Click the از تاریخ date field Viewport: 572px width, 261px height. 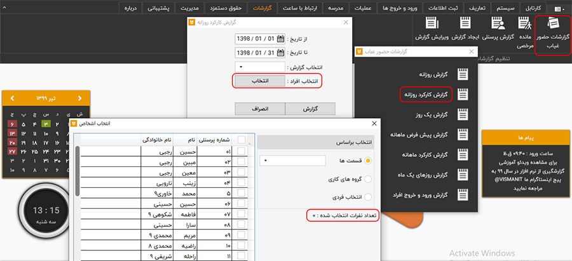tap(260, 39)
